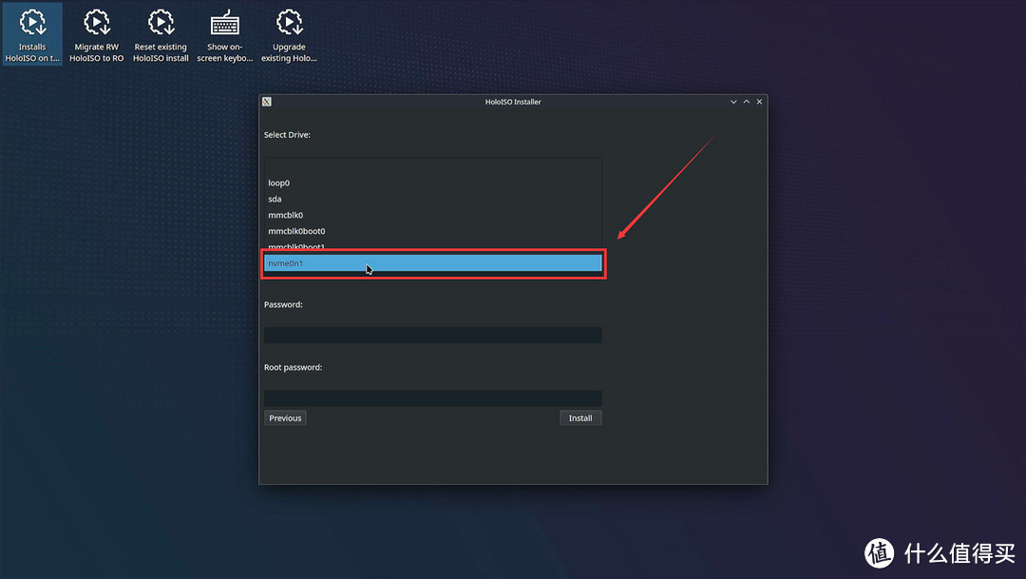Screen dimensions: 1026x579
Task: Maximize the HoloISO Installer window
Action: coord(747,102)
